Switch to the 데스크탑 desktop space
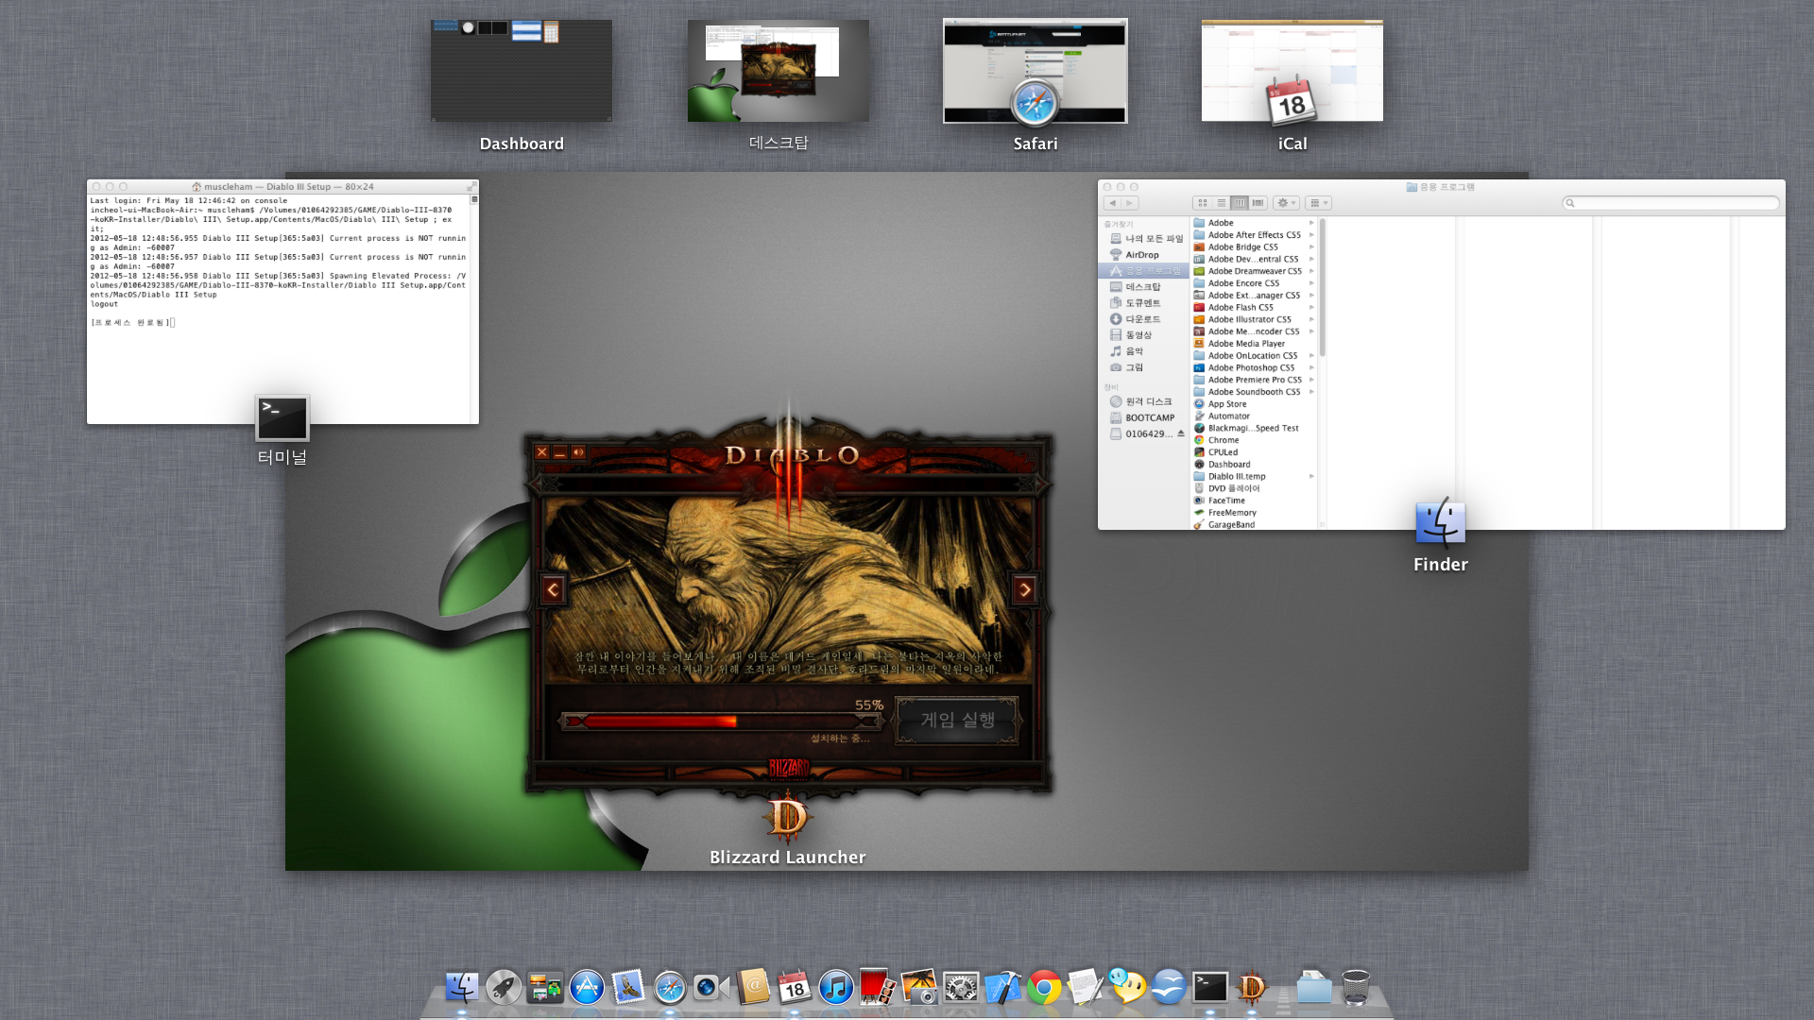 pyautogui.click(x=779, y=71)
